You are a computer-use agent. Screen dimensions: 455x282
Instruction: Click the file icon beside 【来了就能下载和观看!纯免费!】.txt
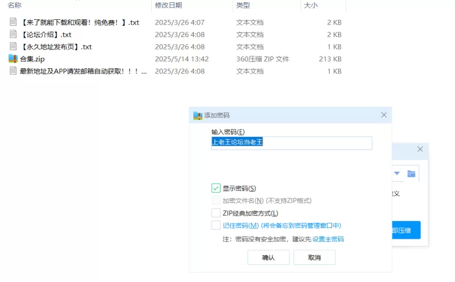coord(13,22)
